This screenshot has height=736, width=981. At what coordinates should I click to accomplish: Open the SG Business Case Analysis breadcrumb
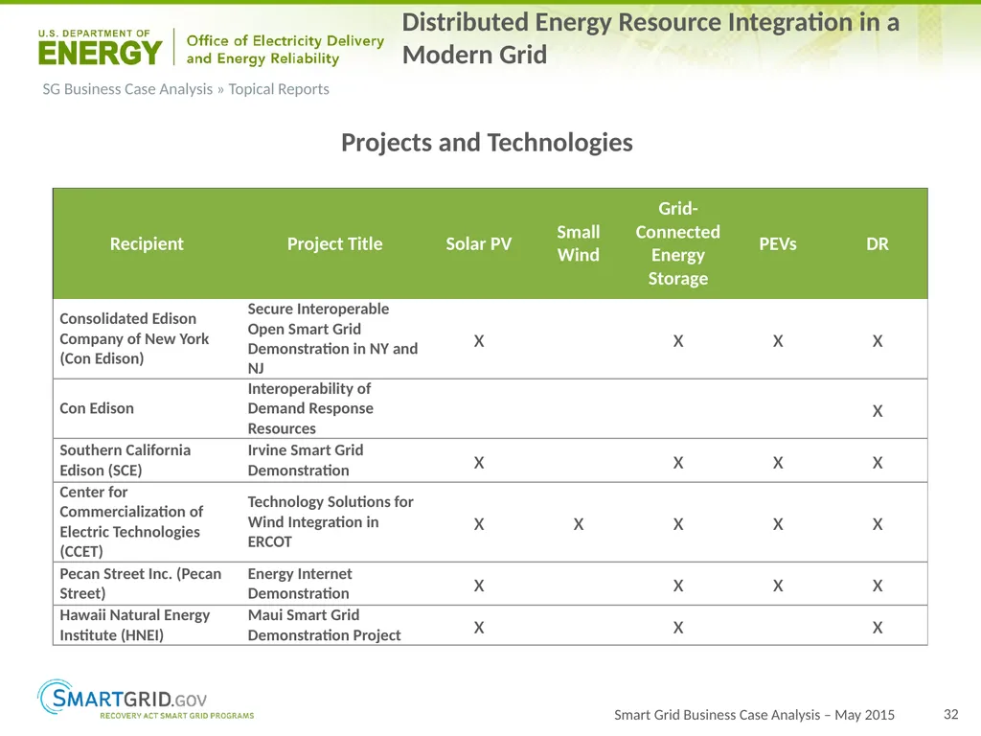(x=127, y=89)
